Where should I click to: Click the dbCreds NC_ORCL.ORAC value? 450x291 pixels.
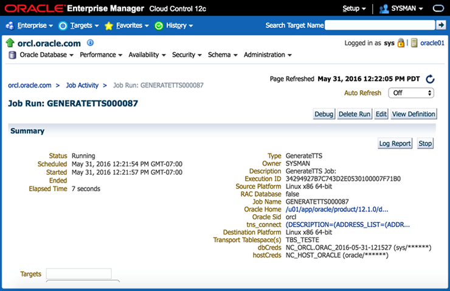point(358,248)
